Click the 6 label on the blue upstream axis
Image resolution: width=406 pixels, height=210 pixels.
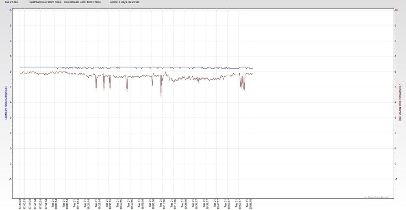pyautogui.click(x=10, y=72)
